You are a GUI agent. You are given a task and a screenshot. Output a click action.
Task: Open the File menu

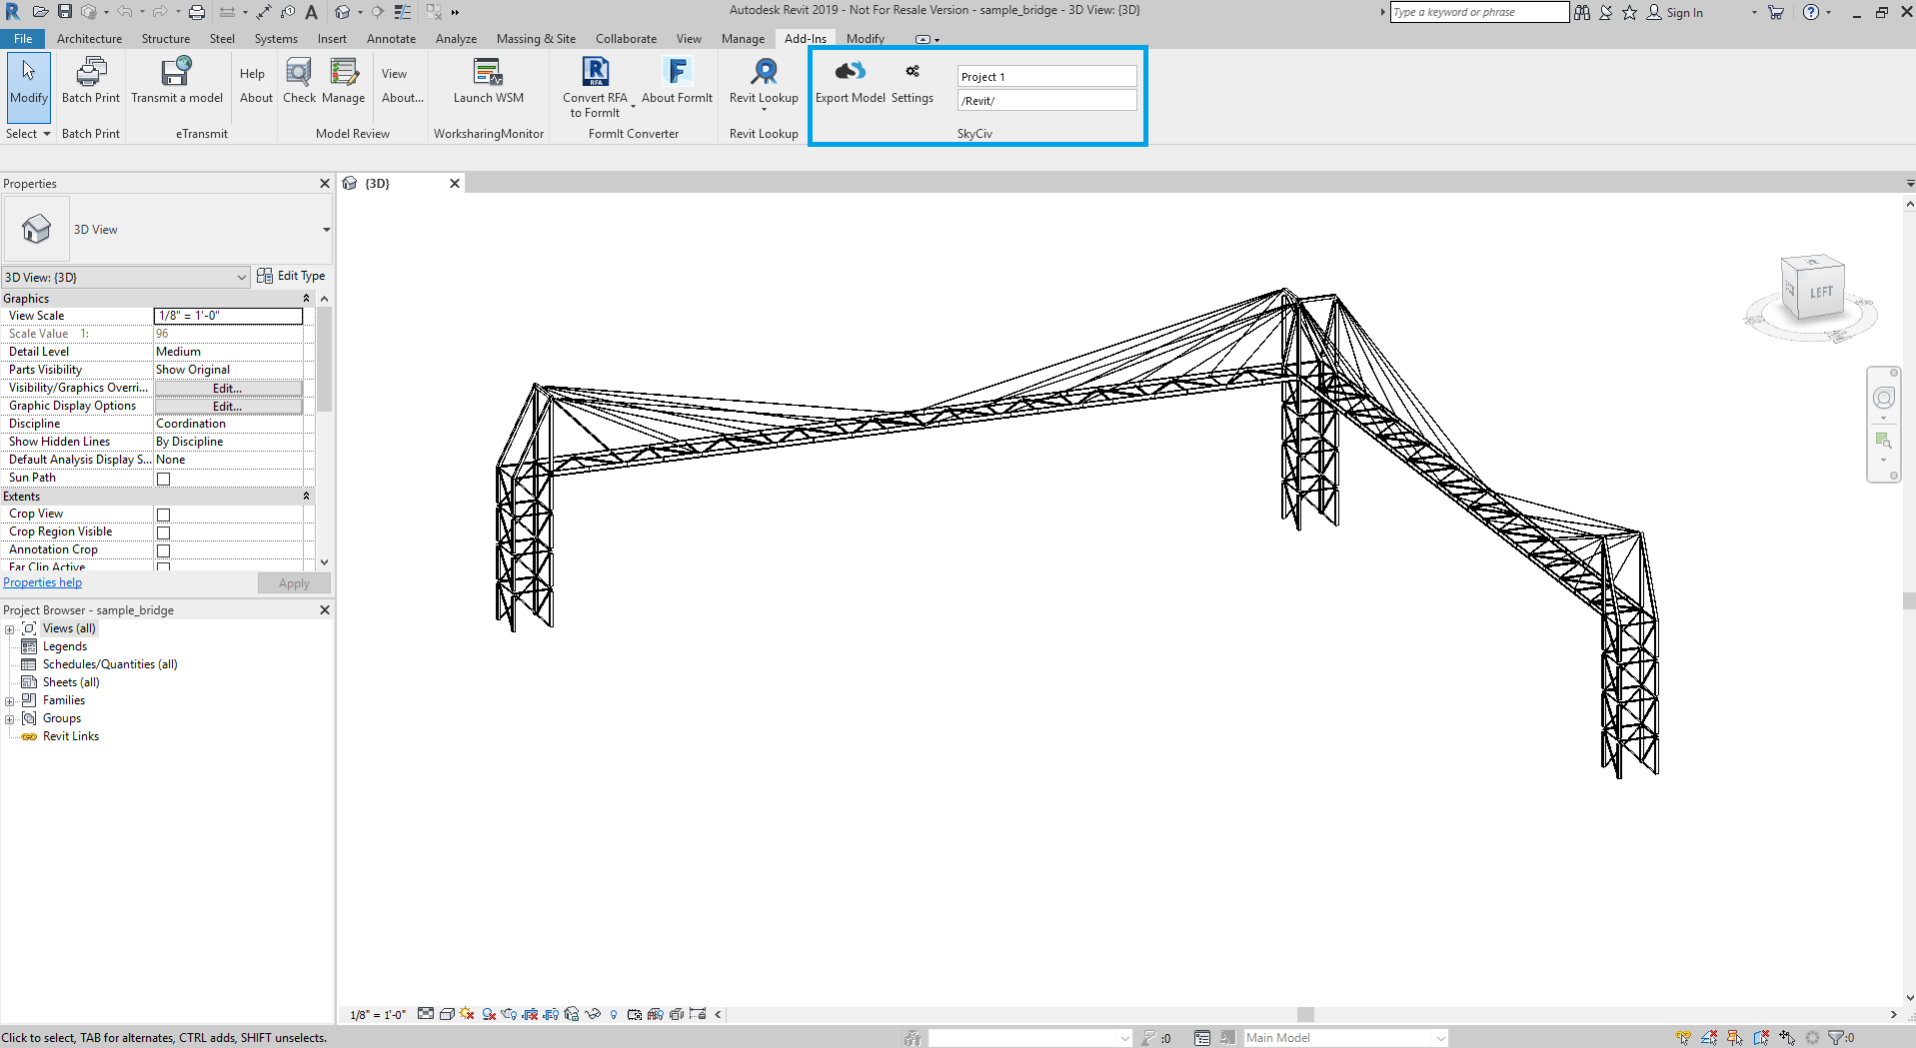pyautogui.click(x=23, y=39)
